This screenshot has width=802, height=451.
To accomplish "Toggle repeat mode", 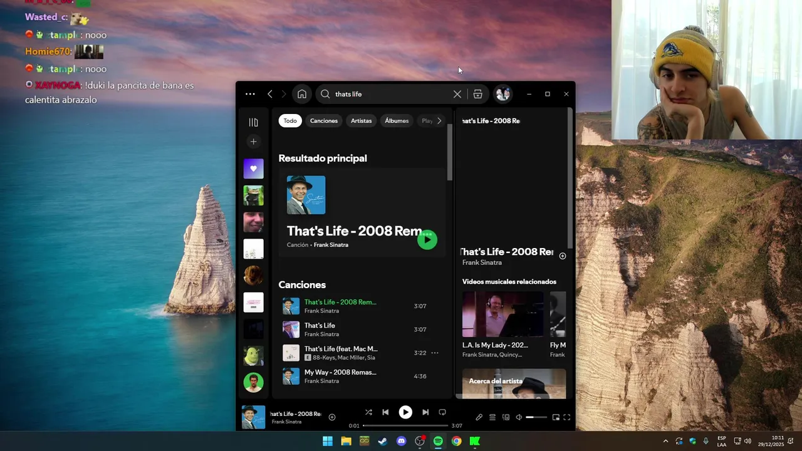I will coord(442,412).
